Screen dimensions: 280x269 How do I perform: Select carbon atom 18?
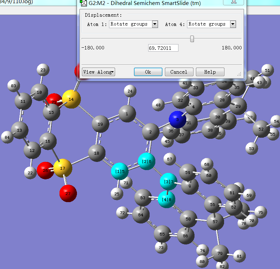(97, 153)
